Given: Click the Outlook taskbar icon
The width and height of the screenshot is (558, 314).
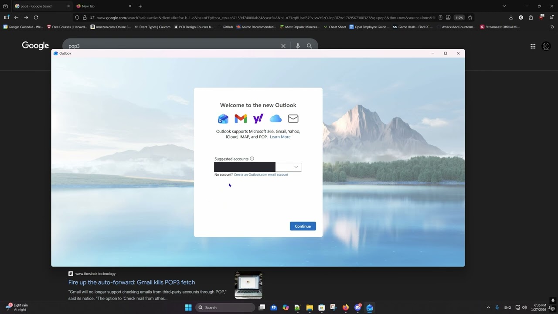Looking at the screenshot, I should pos(370,307).
